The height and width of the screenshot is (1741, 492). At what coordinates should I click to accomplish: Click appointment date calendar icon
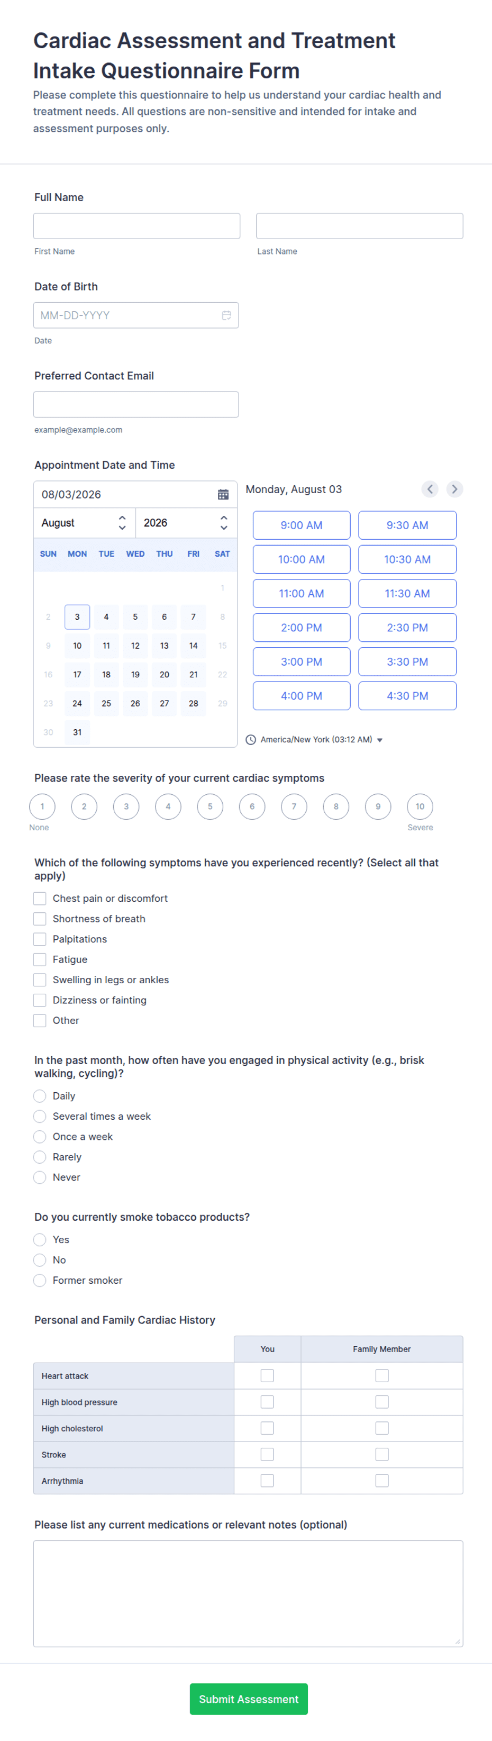[x=223, y=495]
